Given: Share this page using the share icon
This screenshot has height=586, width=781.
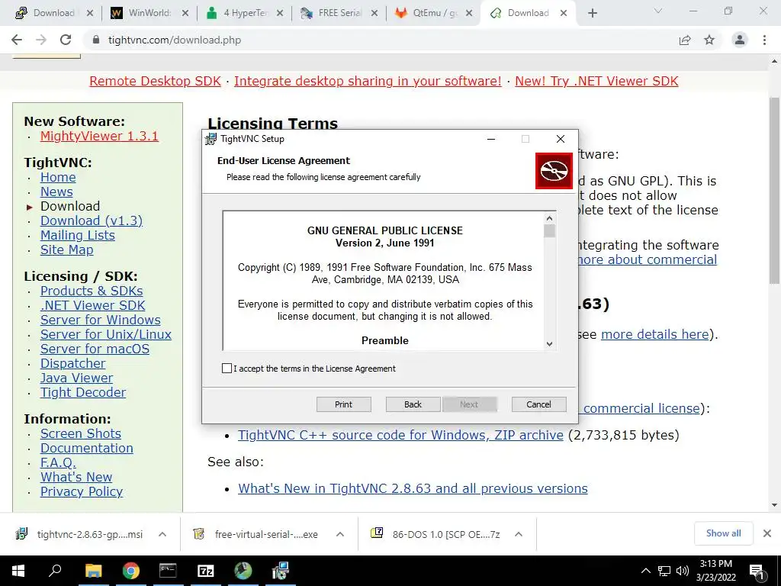Looking at the screenshot, I should click(685, 40).
